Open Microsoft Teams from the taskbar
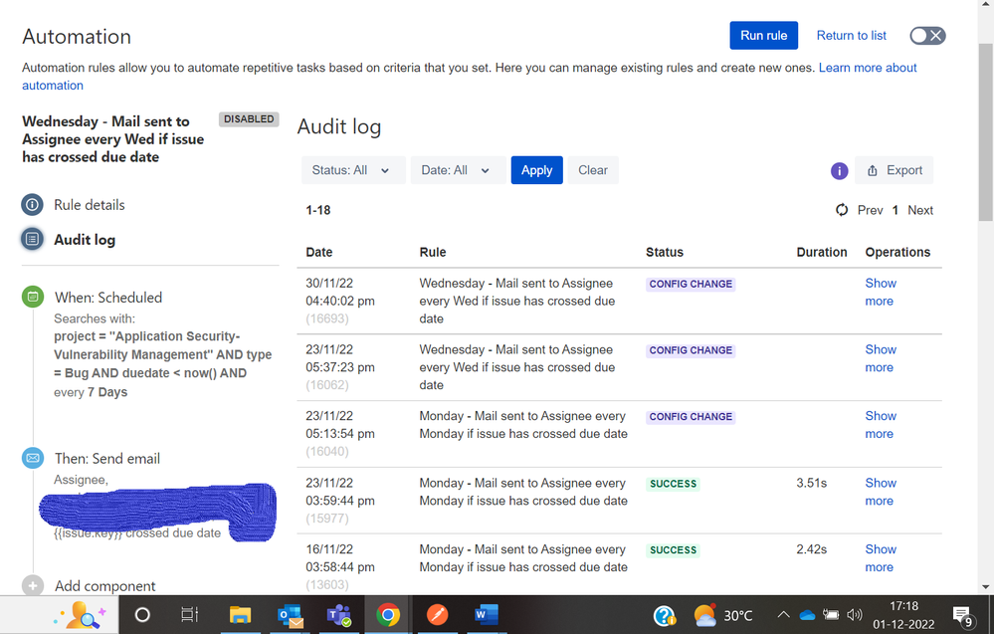 click(339, 614)
